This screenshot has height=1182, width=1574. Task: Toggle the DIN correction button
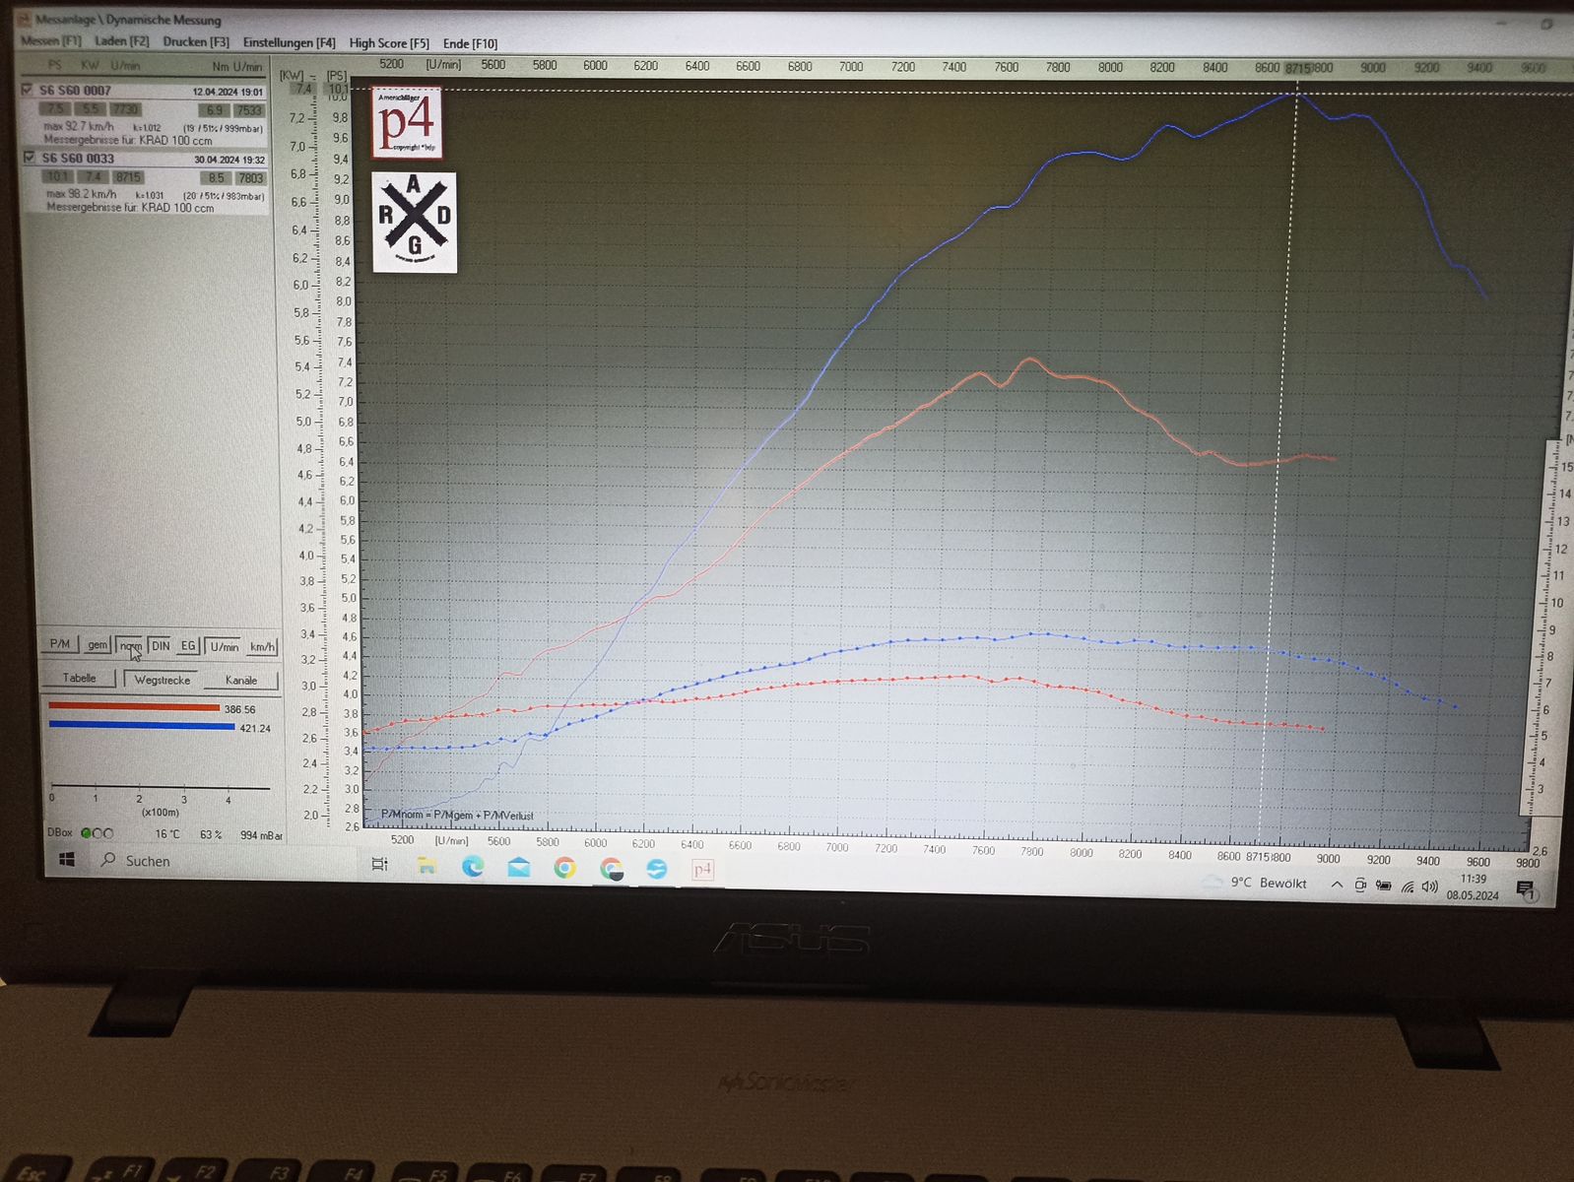[161, 646]
